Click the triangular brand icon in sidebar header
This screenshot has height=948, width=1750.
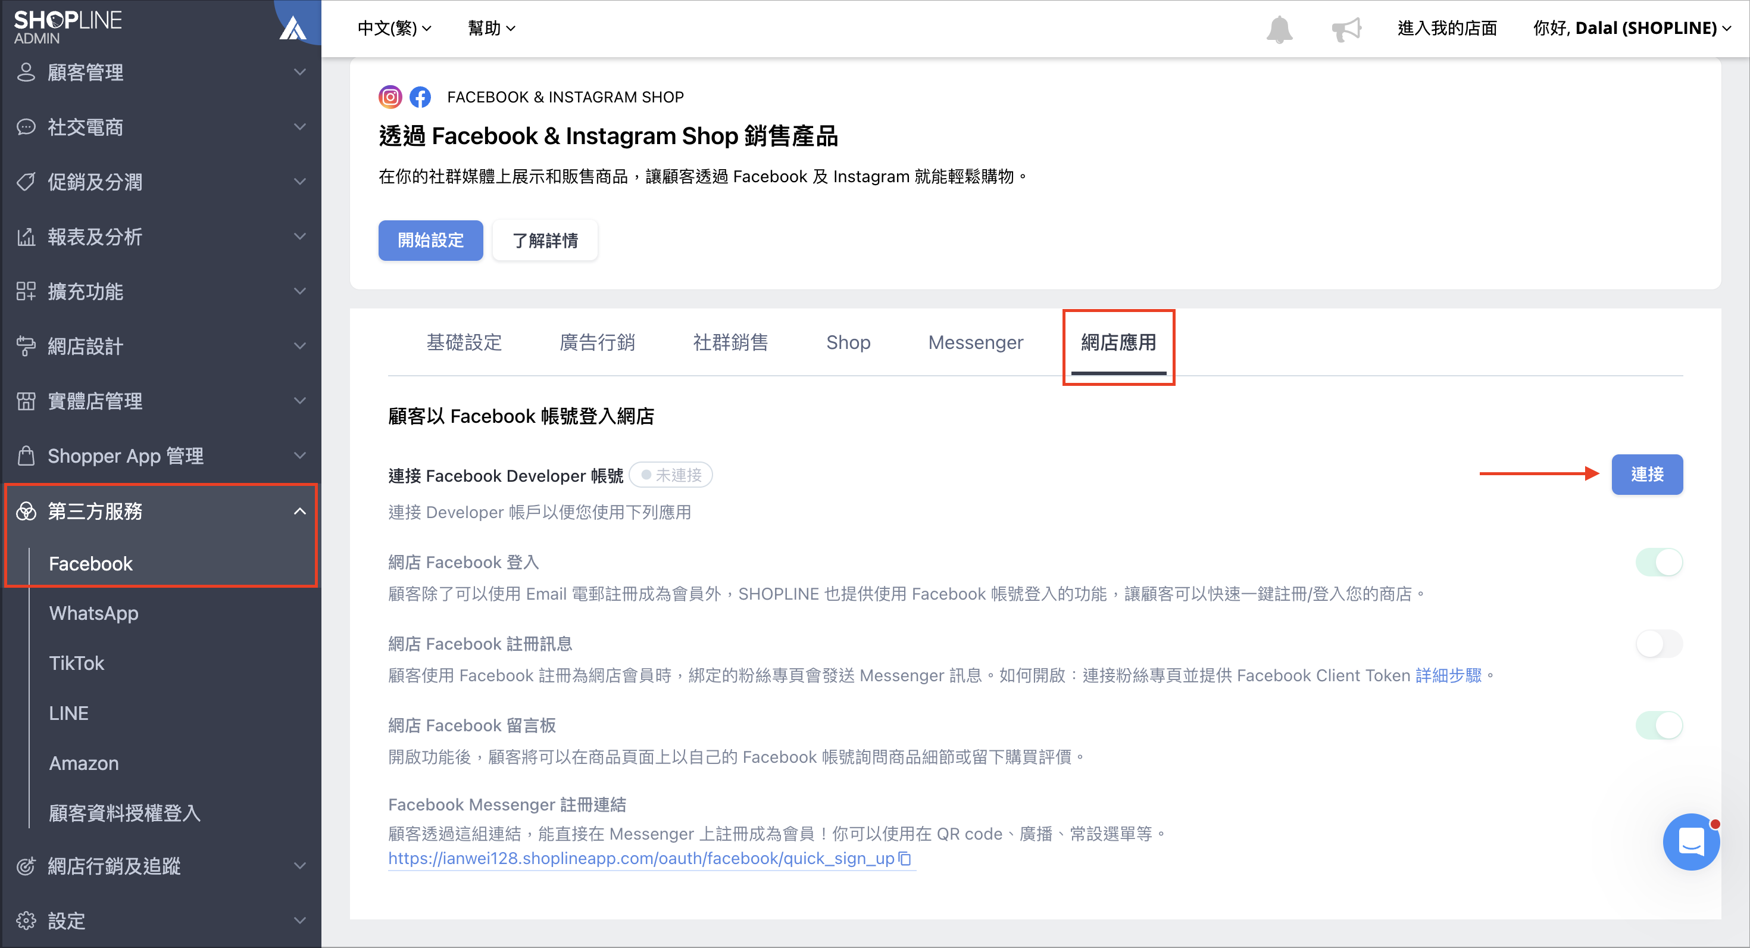pos(293,29)
